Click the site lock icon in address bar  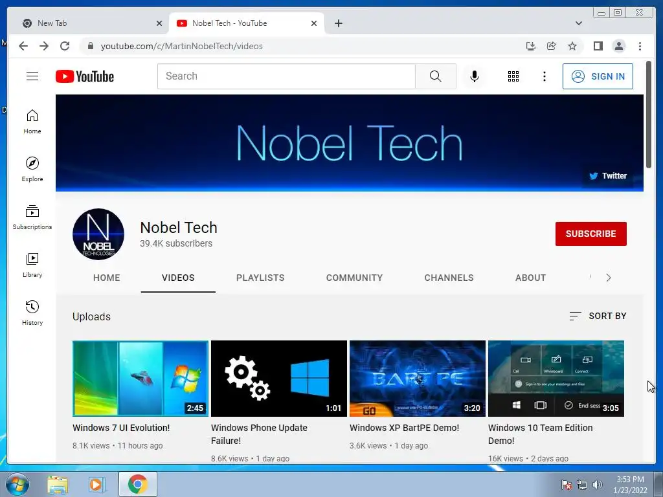[90, 46]
